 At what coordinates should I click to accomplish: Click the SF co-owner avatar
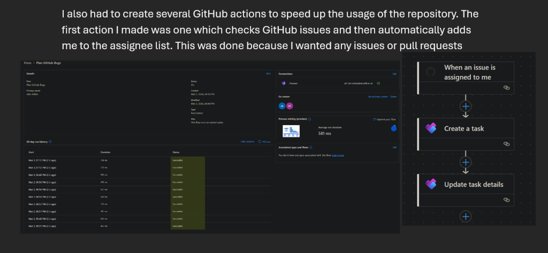coord(290,106)
